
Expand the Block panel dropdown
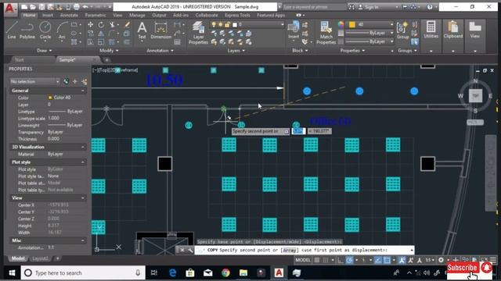pyautogui.click(x=300, y=51)
